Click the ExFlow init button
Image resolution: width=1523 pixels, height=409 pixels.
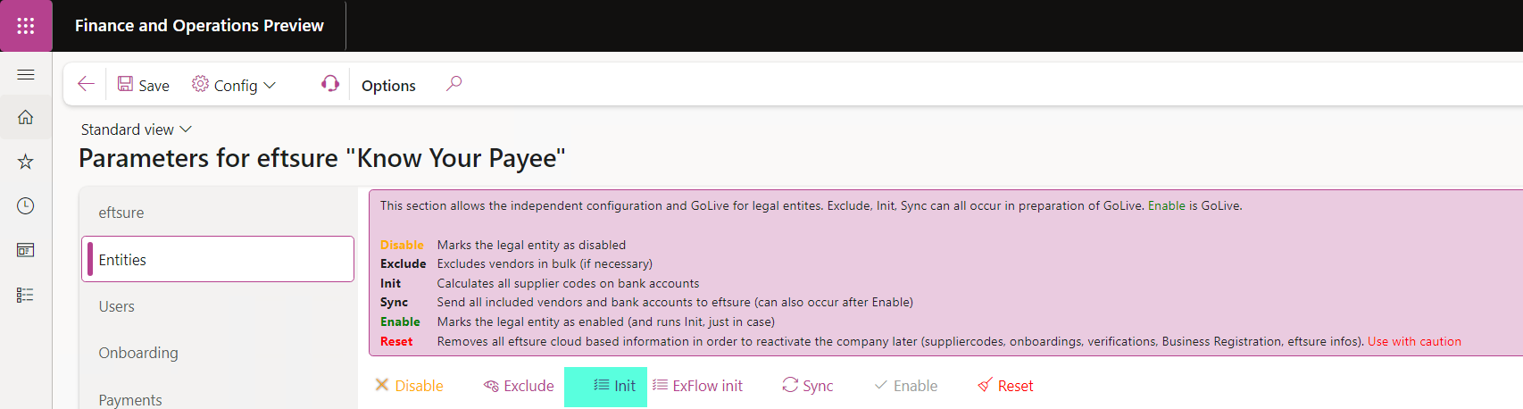[x=697, y=386]
